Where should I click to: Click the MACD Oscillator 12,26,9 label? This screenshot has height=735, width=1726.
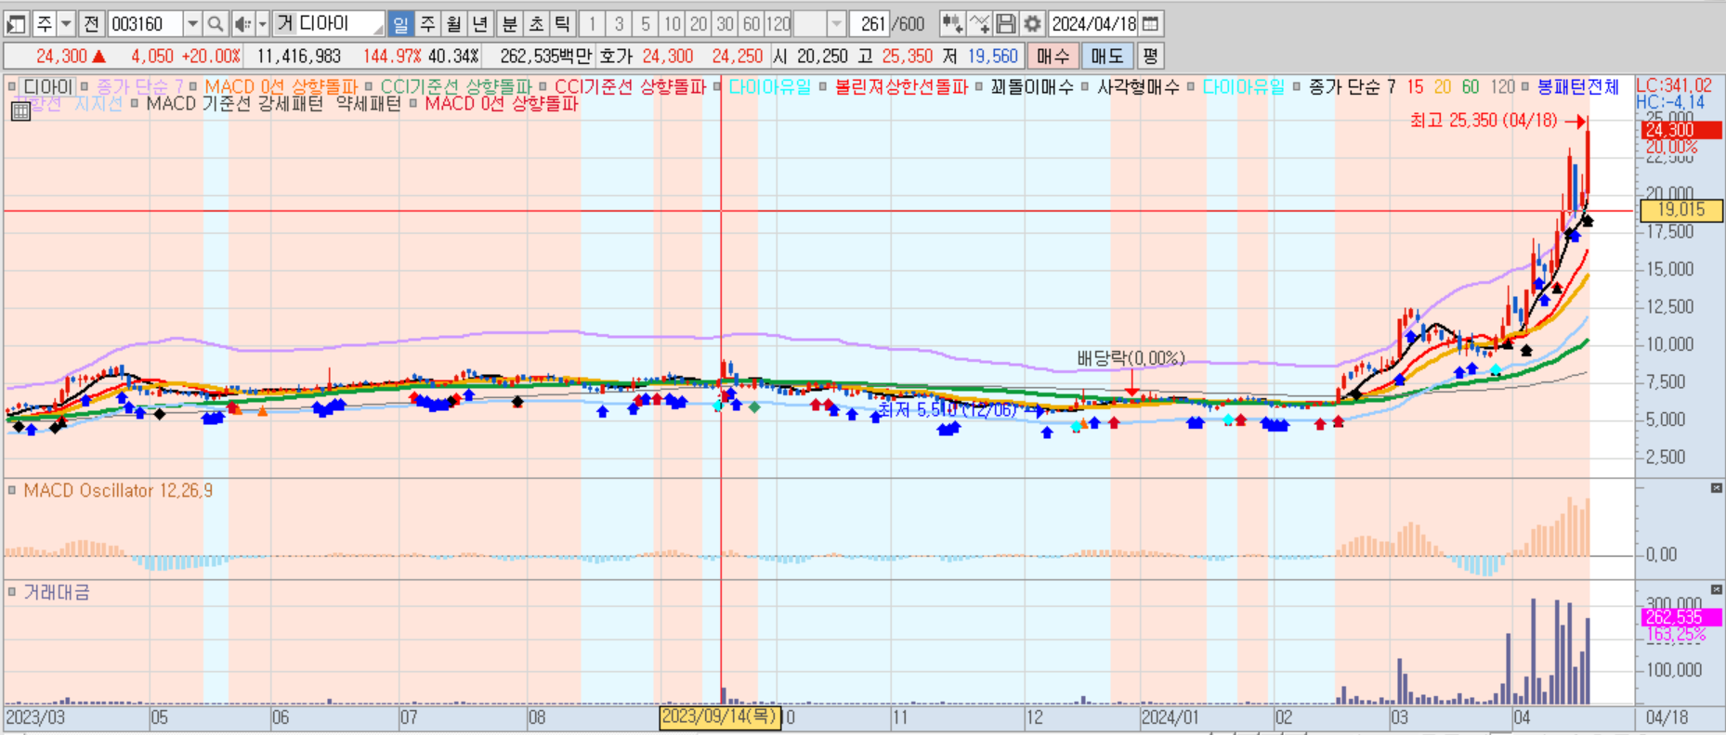pyautogui.click(x=118, y=491)
